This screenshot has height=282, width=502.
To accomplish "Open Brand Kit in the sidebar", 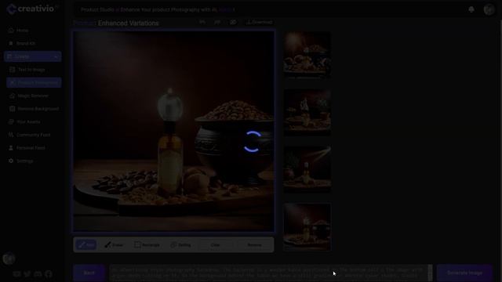I will tap(26, 44).
